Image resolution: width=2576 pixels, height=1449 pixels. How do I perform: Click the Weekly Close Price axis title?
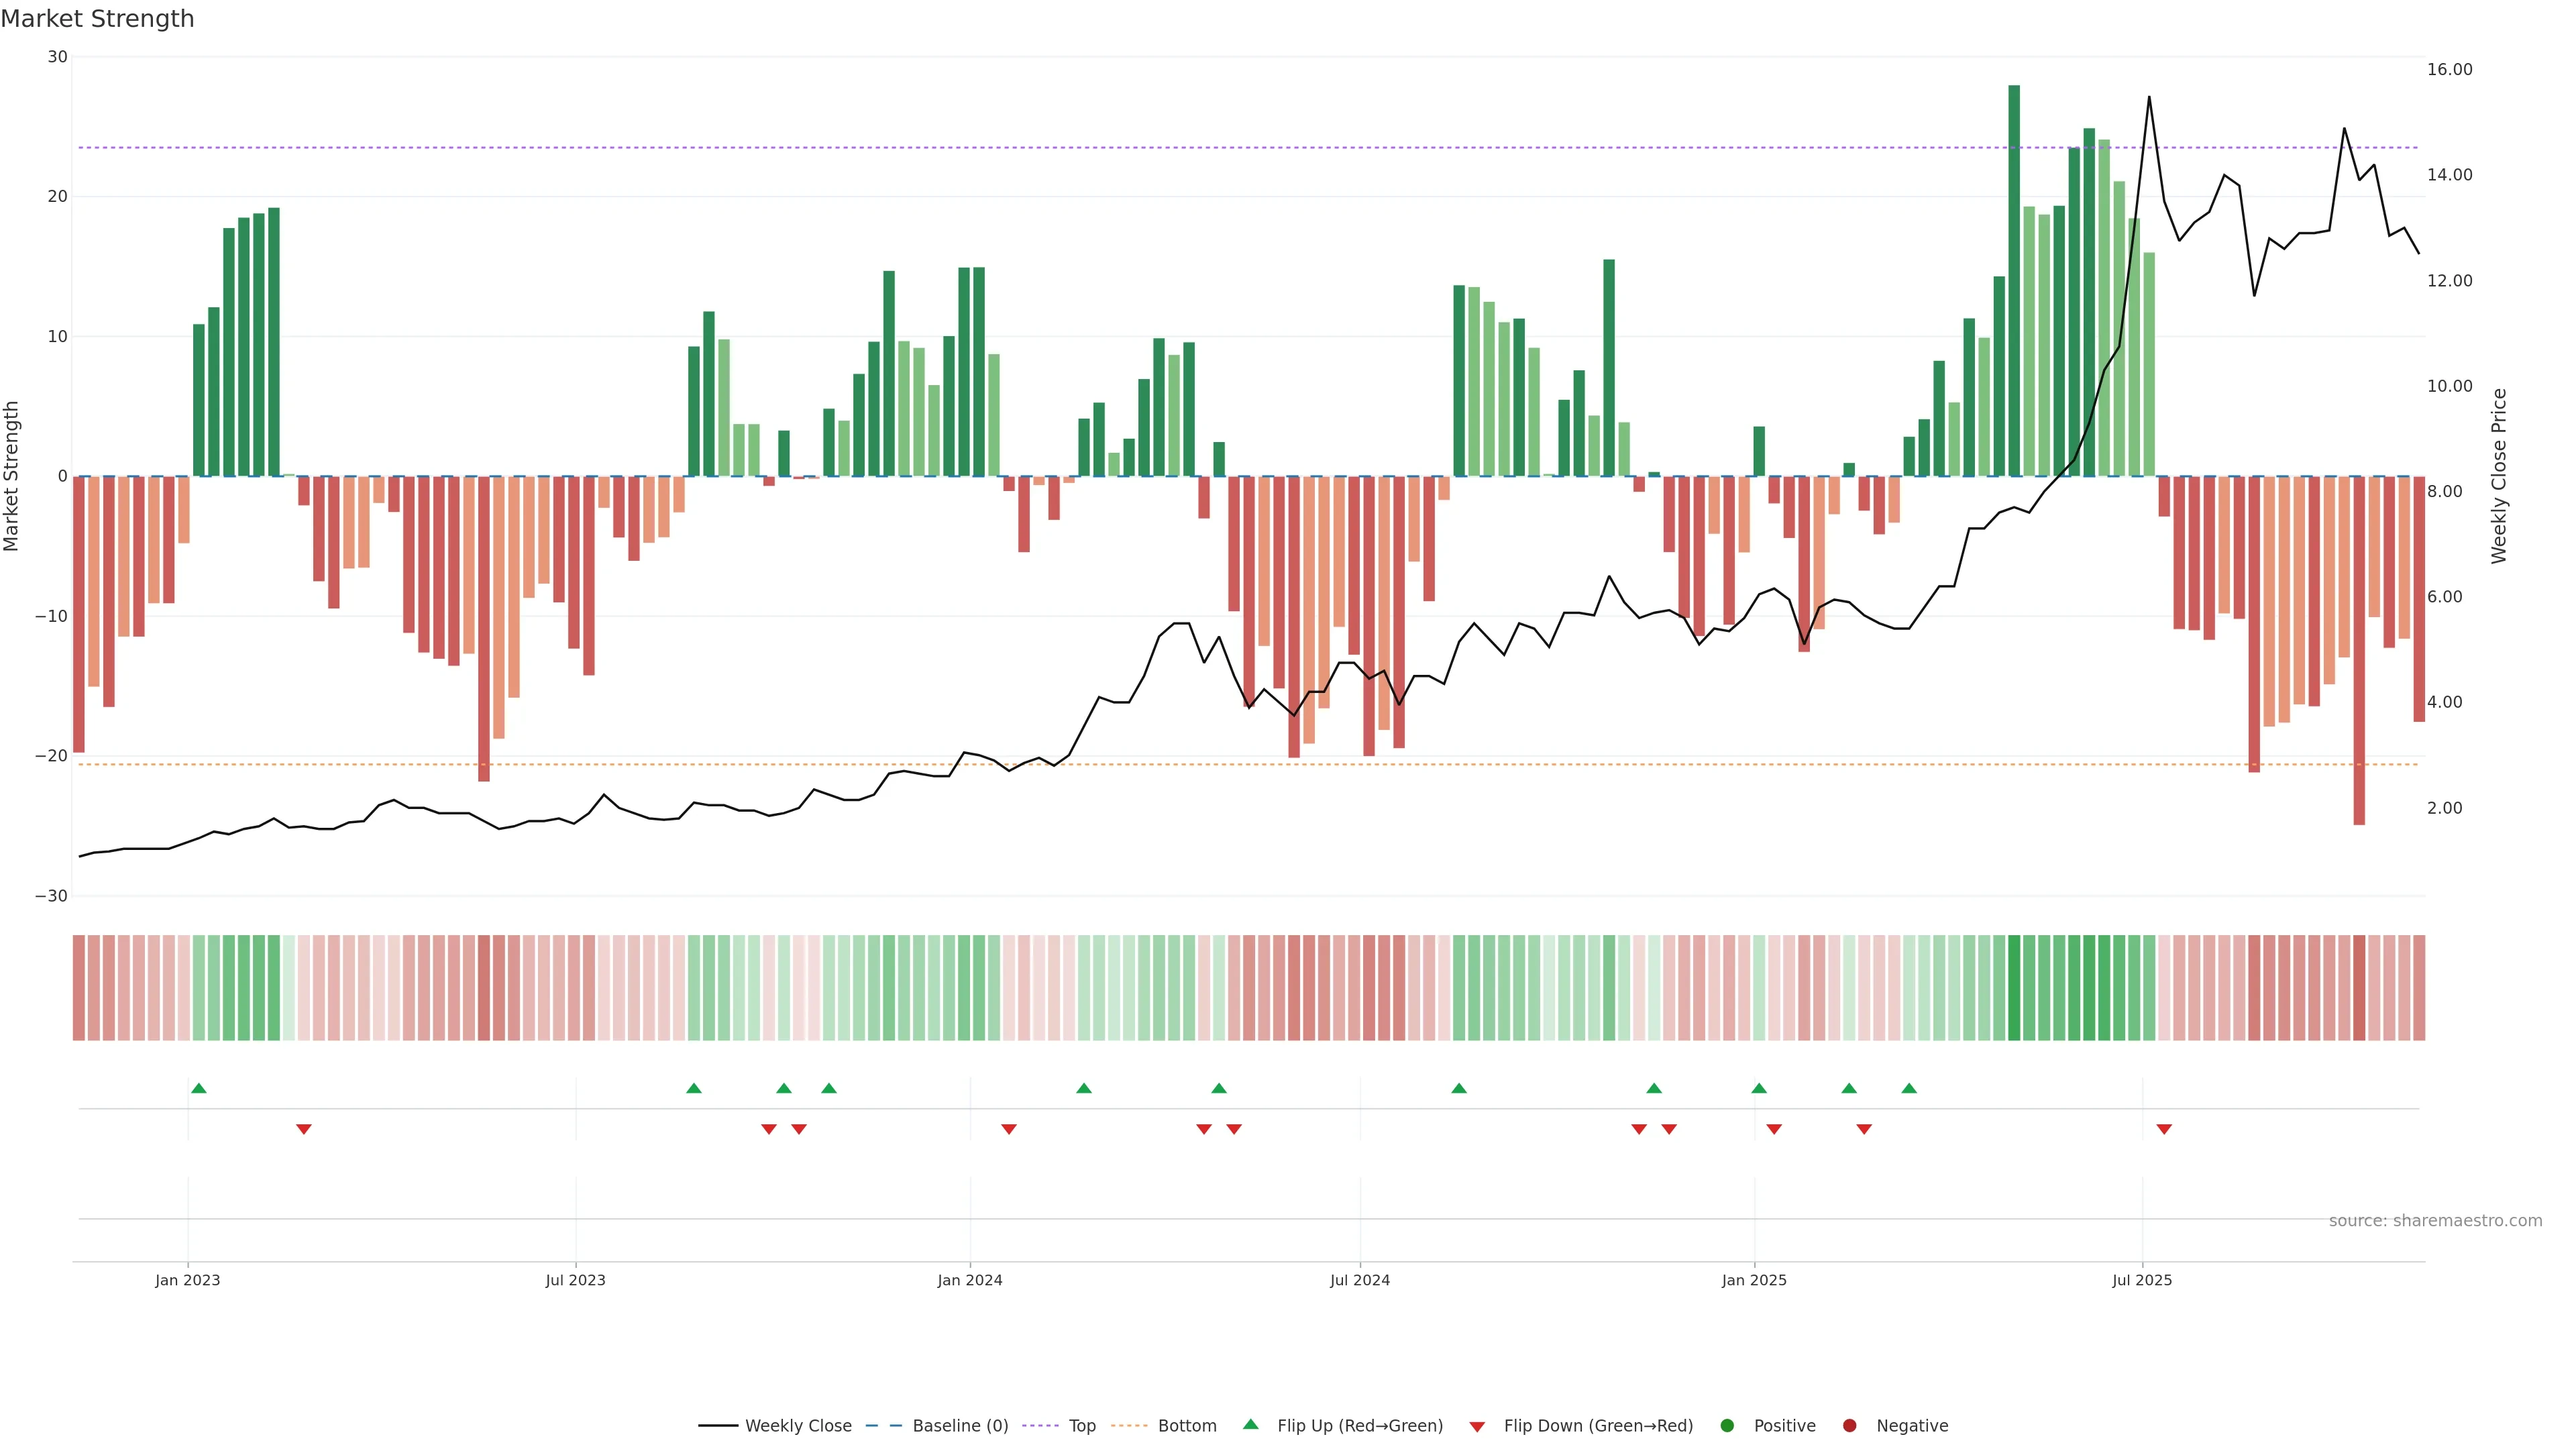[2499, 476]
